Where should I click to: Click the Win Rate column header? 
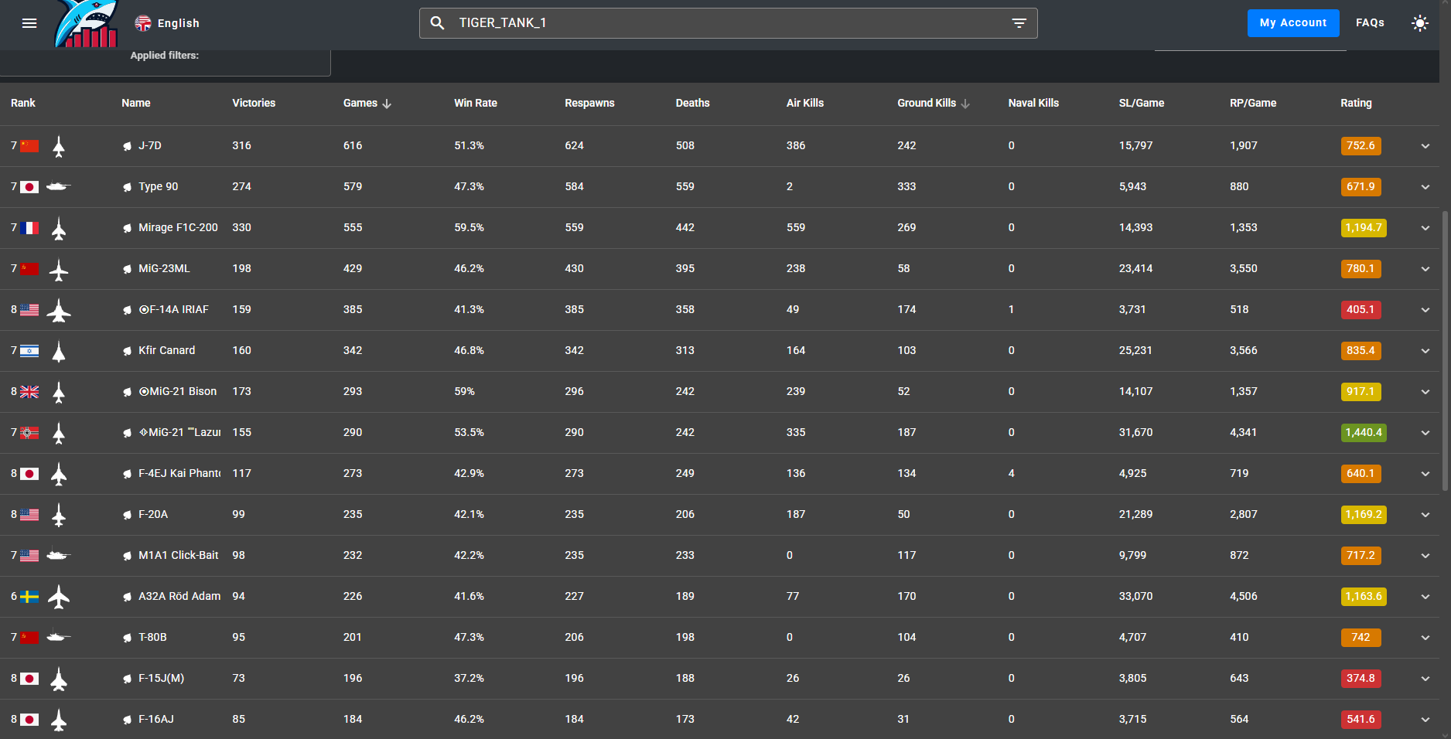tap(475, 104)
